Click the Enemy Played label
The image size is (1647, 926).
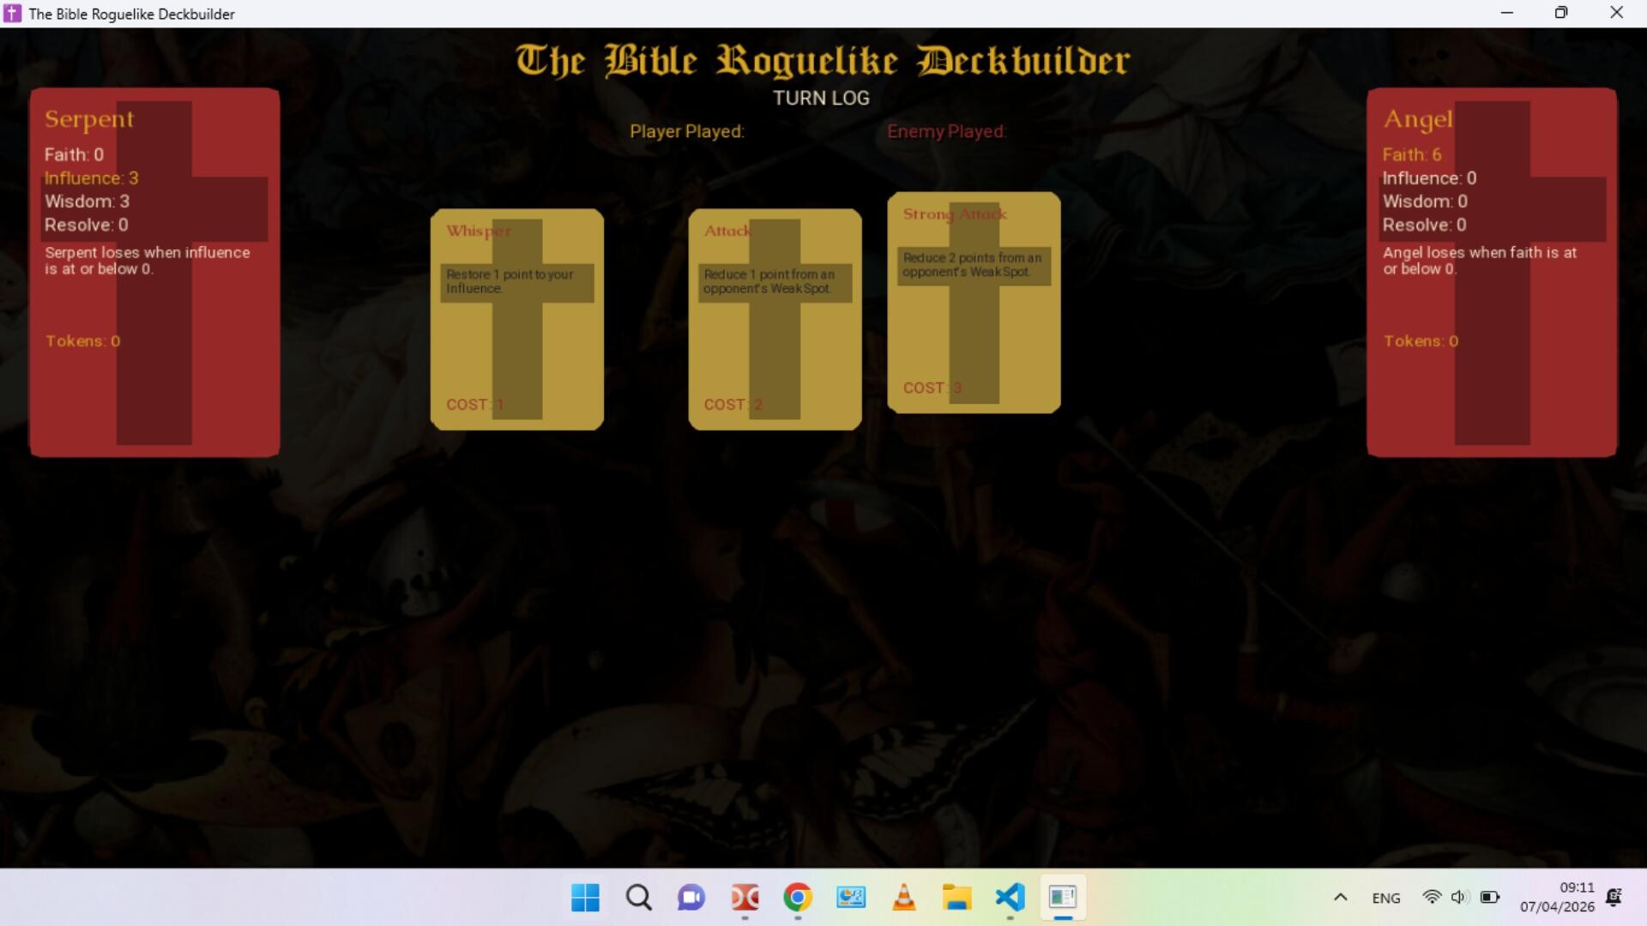946,131
